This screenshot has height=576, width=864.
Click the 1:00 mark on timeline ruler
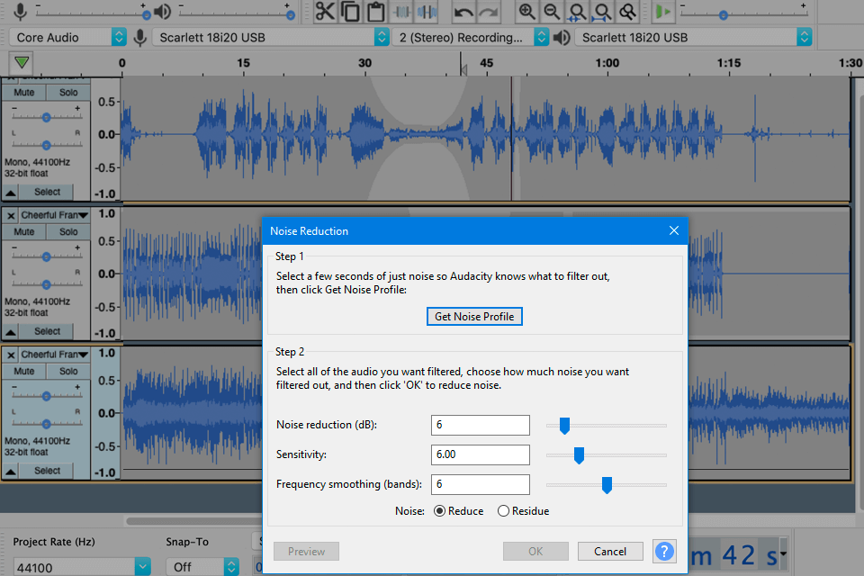click(607, 63)
